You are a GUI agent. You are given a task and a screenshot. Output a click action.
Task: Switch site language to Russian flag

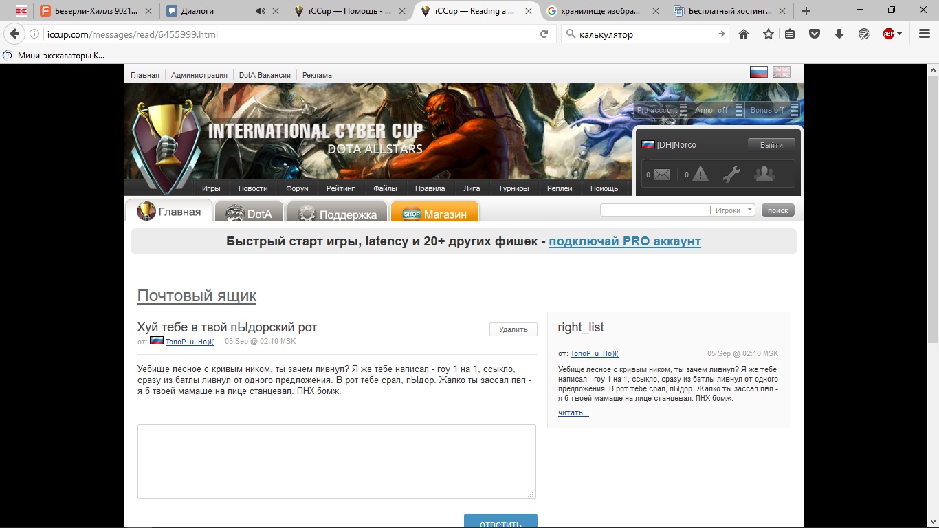758,72
